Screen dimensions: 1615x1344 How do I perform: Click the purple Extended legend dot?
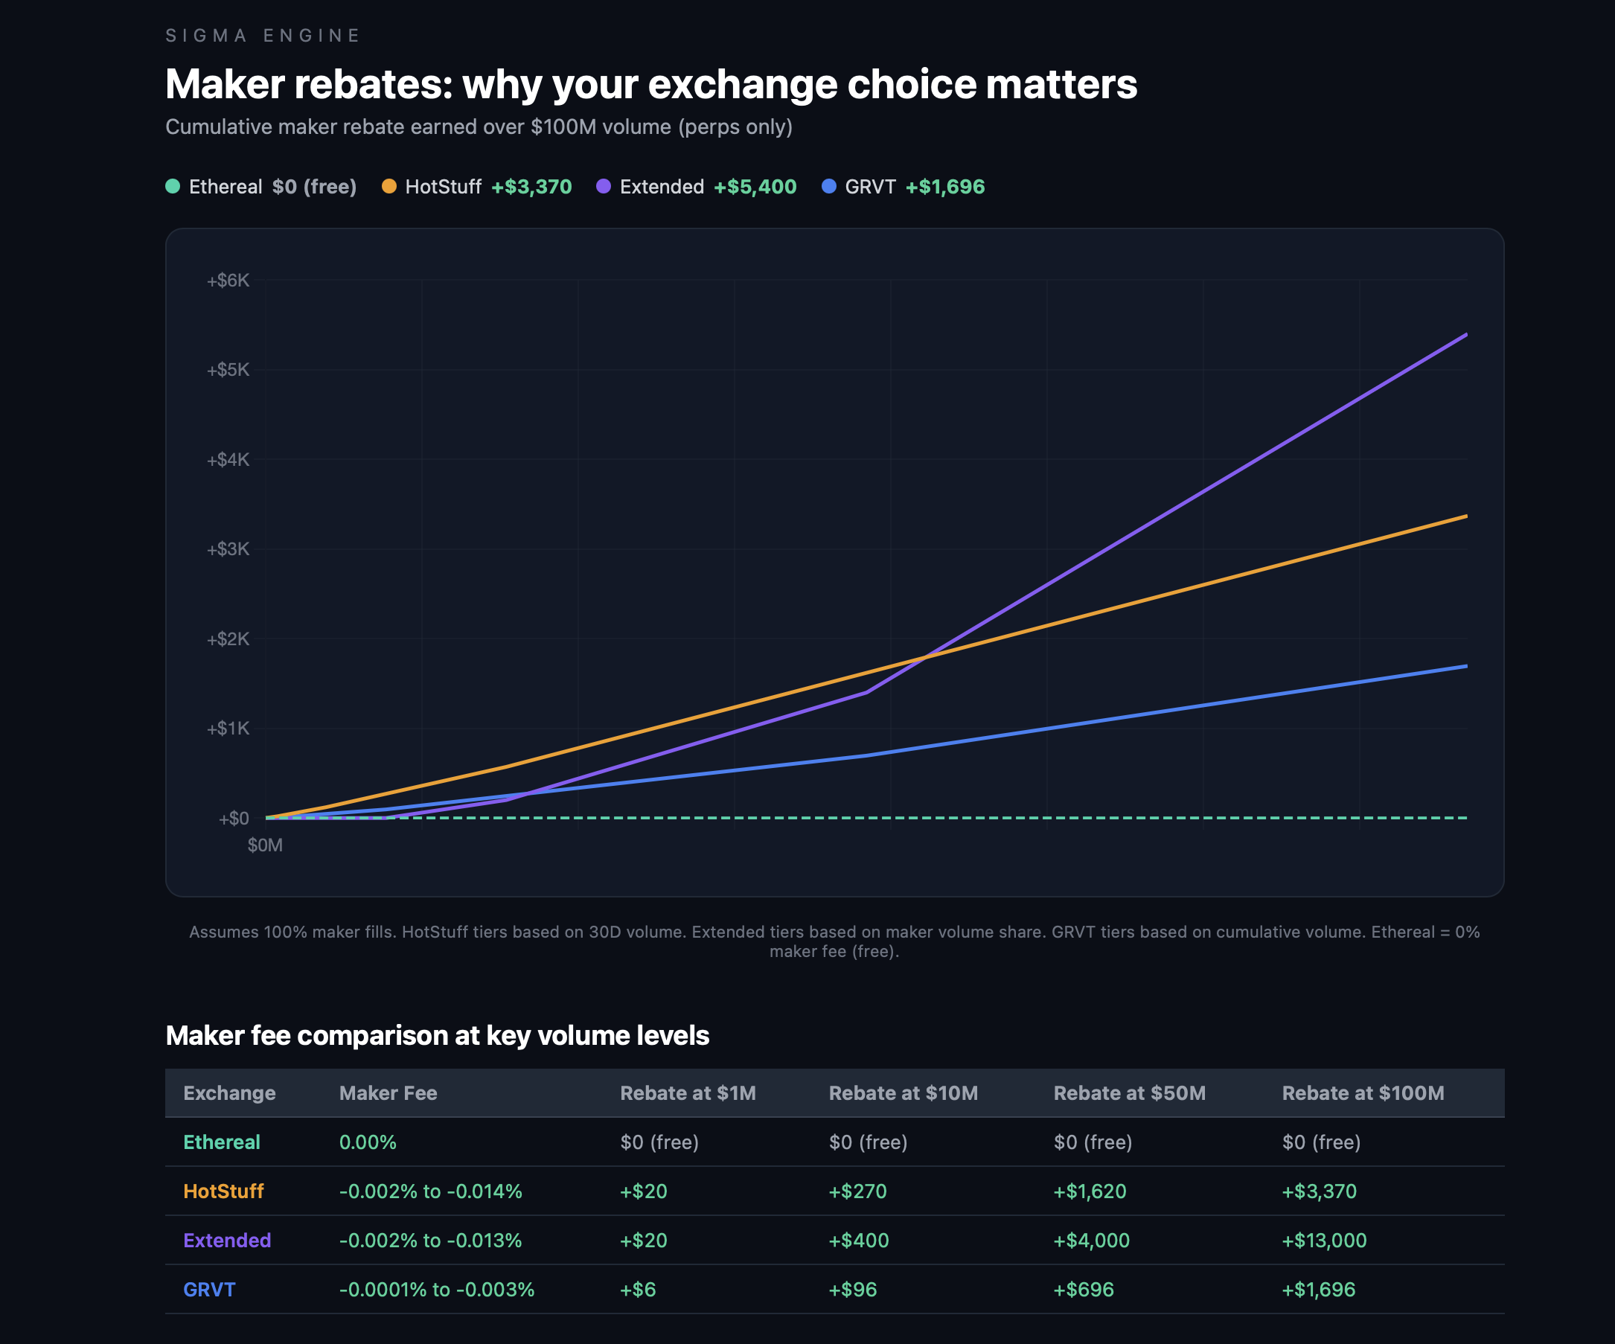(x=604, y=186)
